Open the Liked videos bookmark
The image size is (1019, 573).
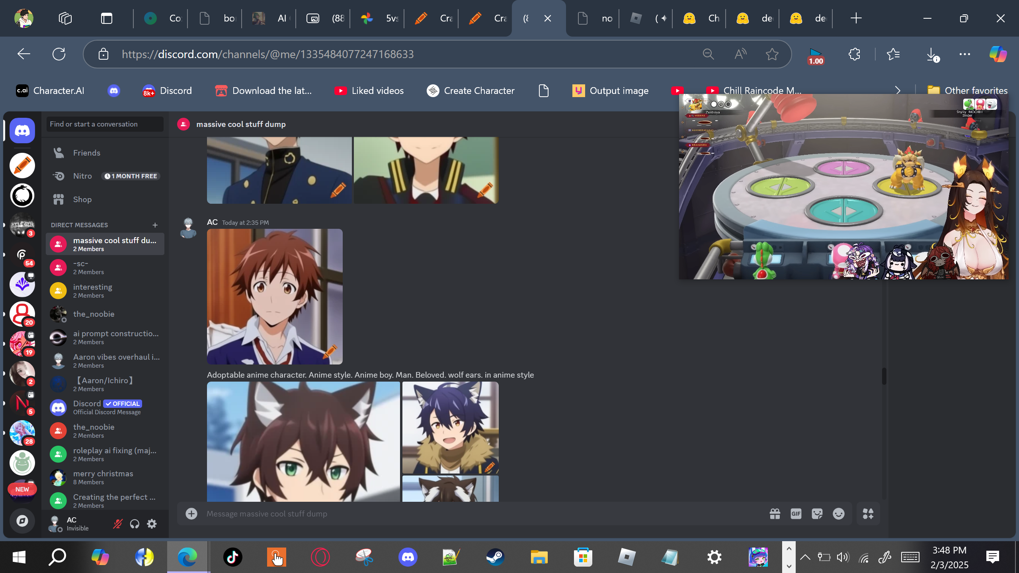pyautogui.click(x=369, y=91)
